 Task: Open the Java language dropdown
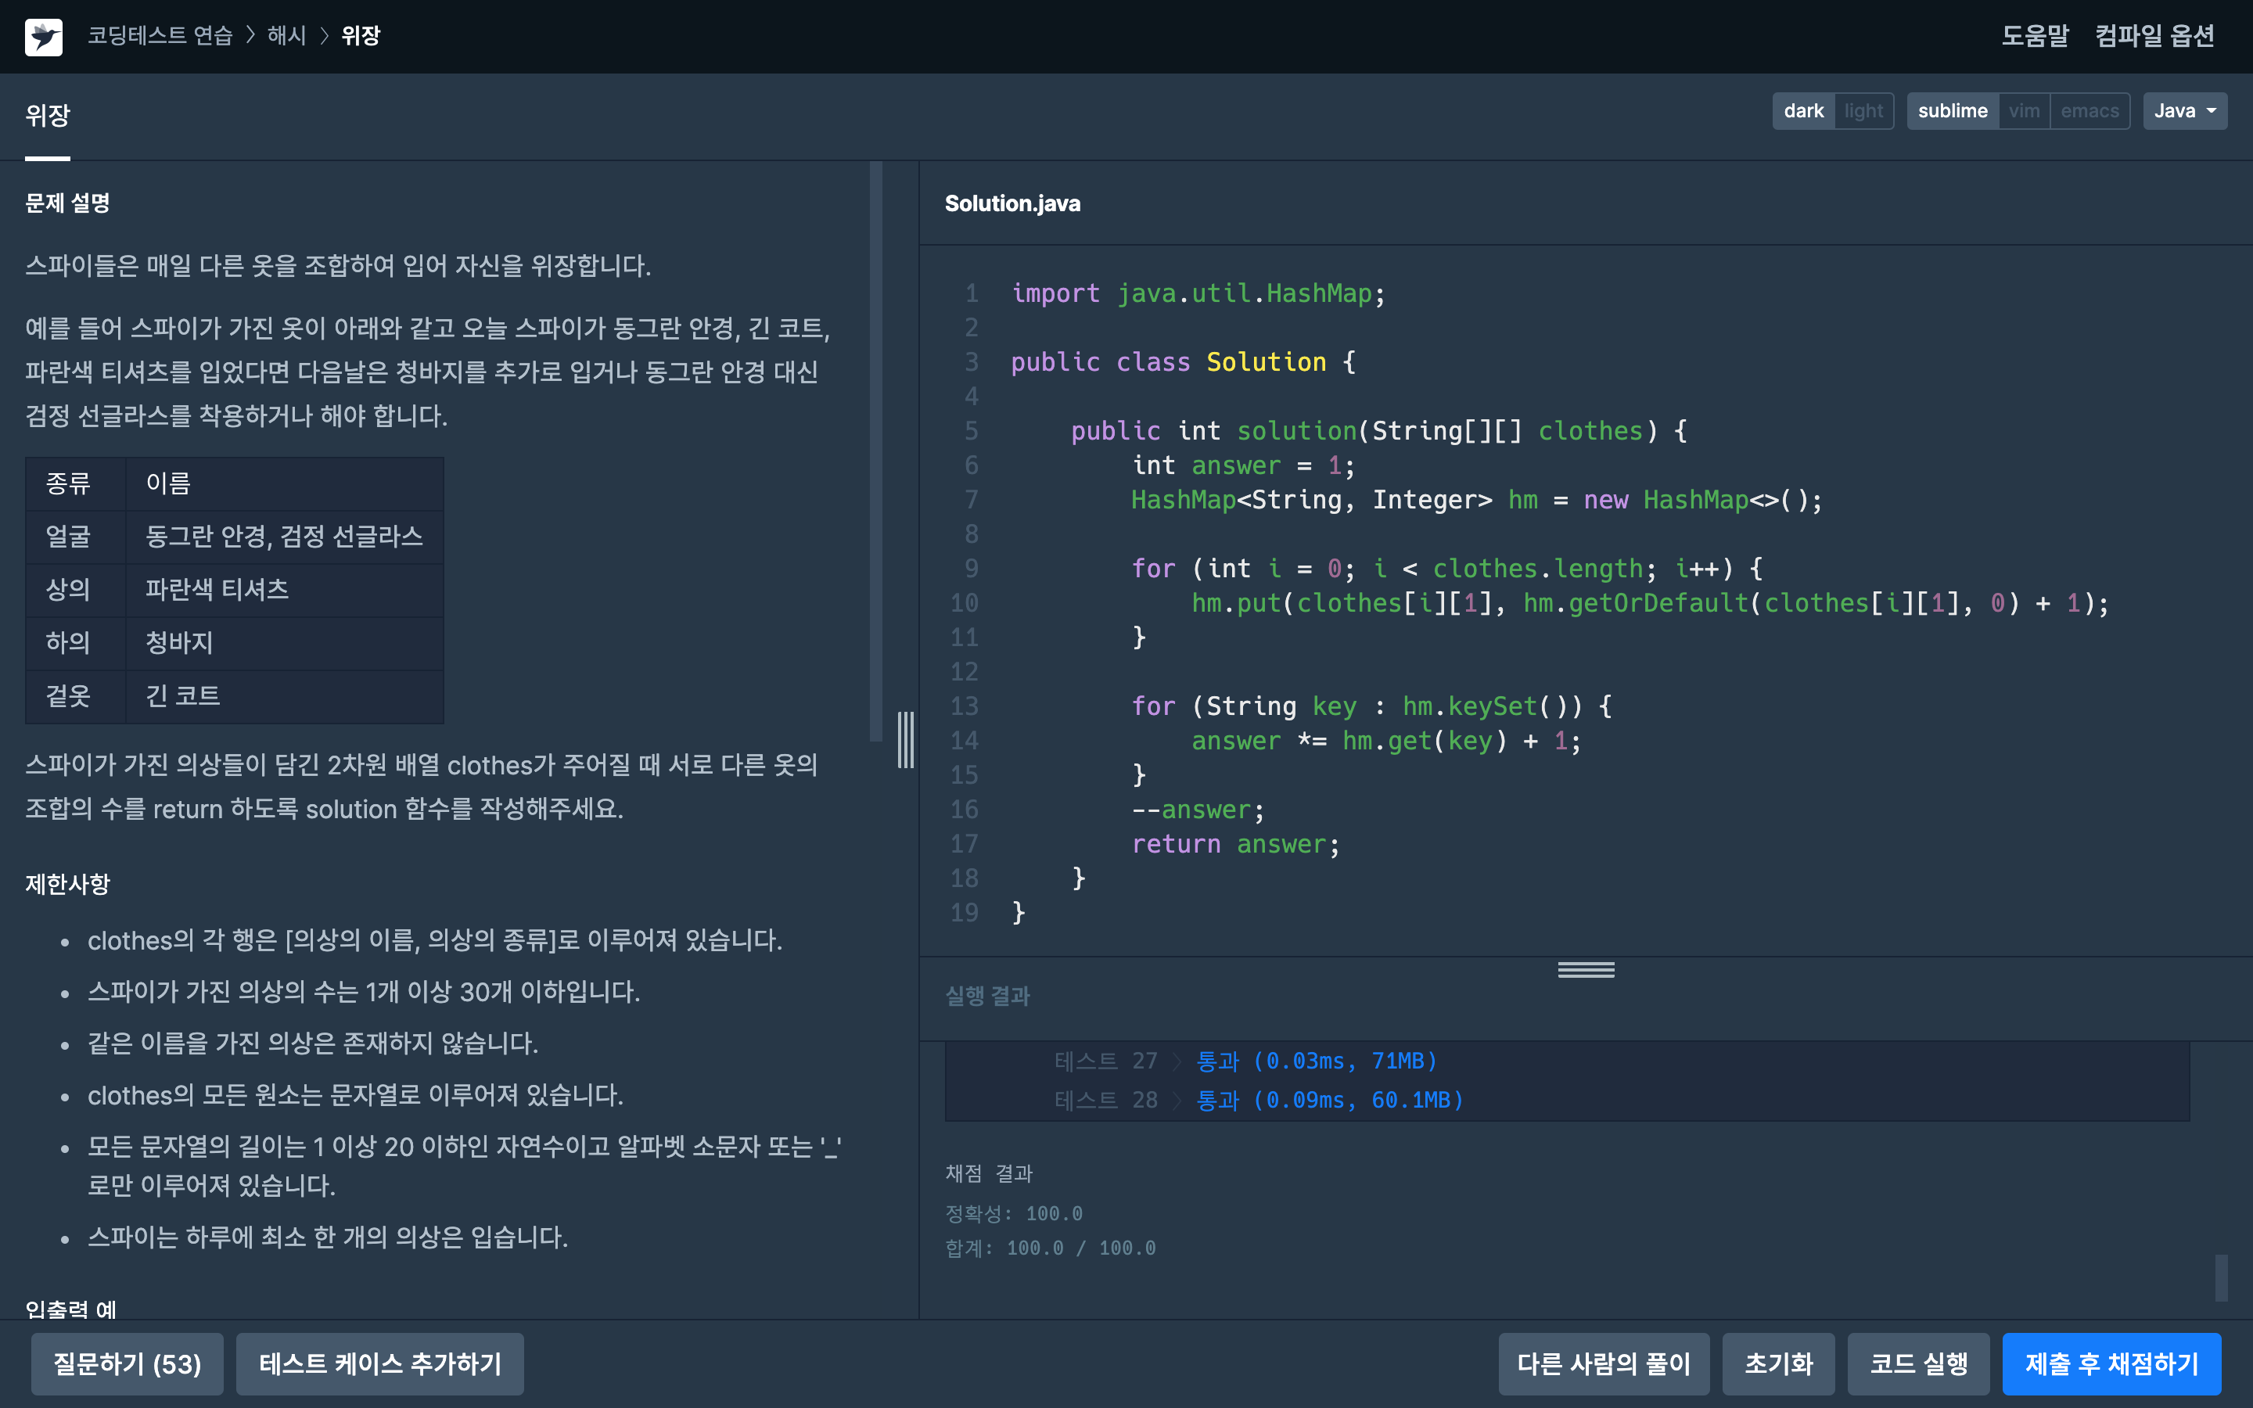point(2184,111)
